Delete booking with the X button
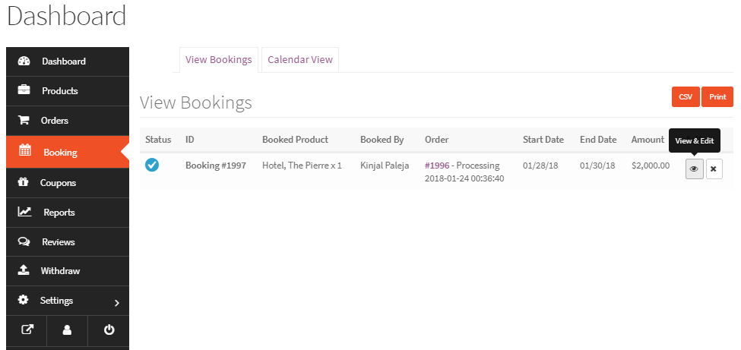This screenshot has width=741, height=350. [x=714, y=169]
